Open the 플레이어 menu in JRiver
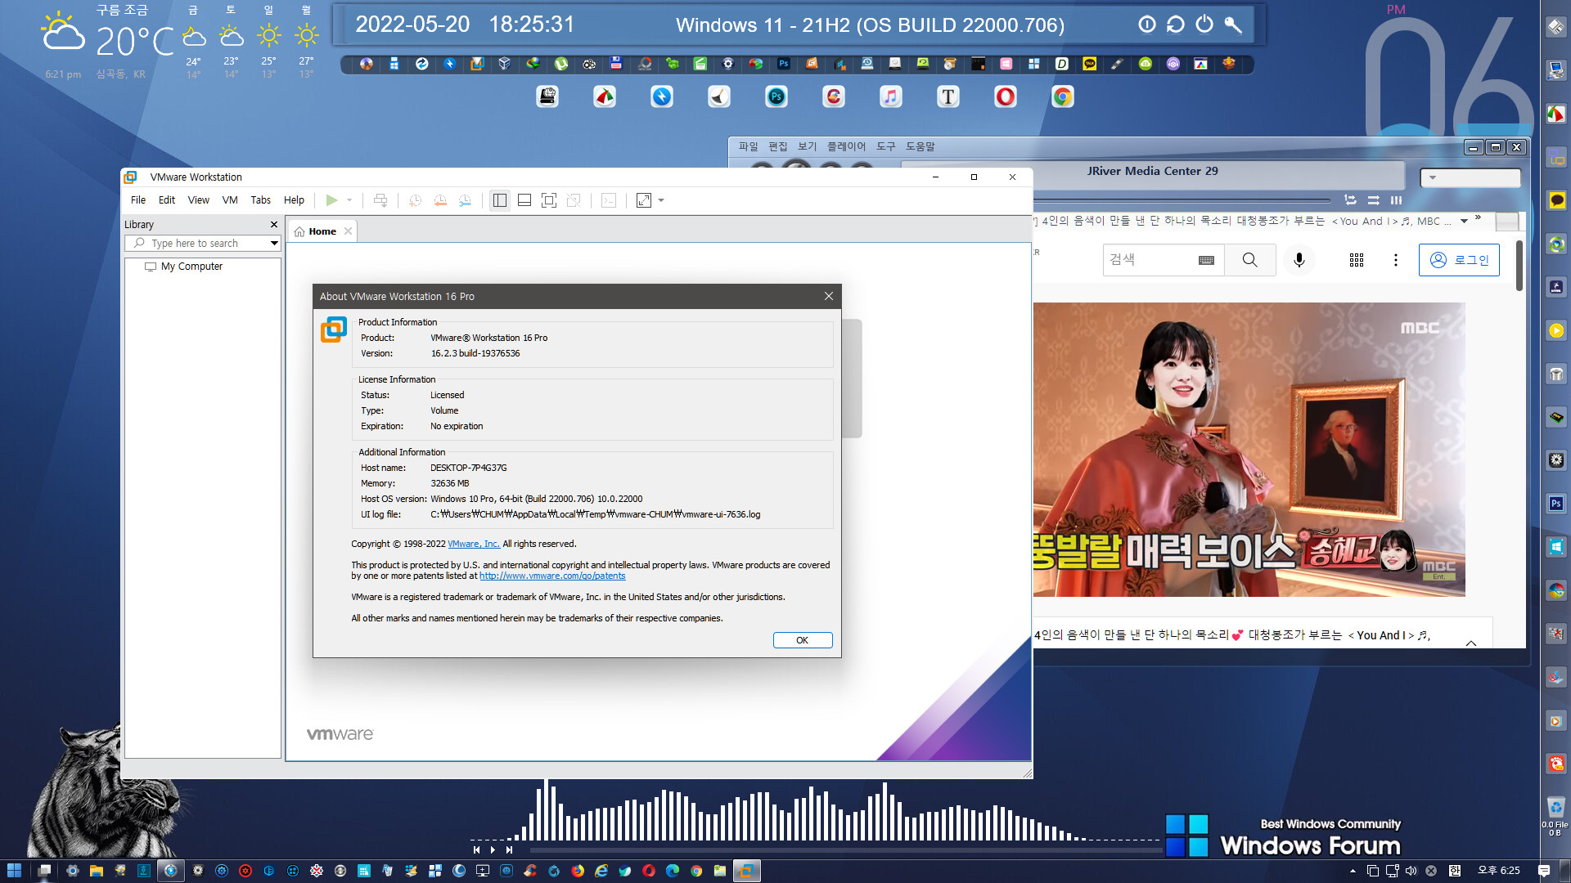Viewport: 1571px width, 883px height. 846,146
